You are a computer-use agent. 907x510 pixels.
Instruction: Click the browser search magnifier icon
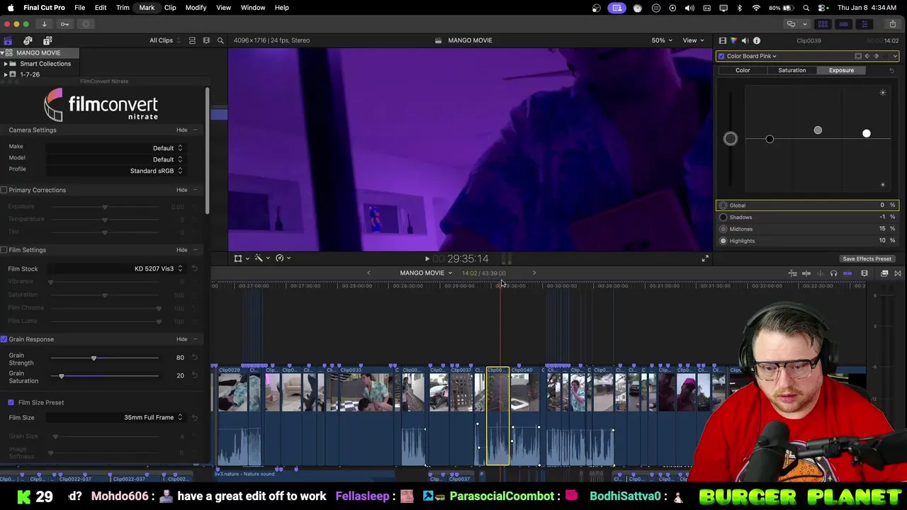(220, 40)
